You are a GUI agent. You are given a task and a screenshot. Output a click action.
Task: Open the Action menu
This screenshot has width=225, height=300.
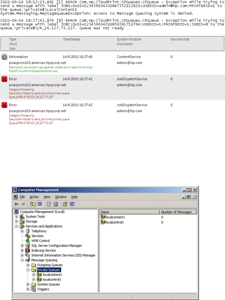[x=34, y=197]
